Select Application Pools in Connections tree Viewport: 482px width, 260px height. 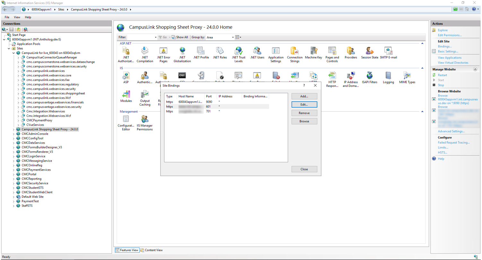[28, 44]
